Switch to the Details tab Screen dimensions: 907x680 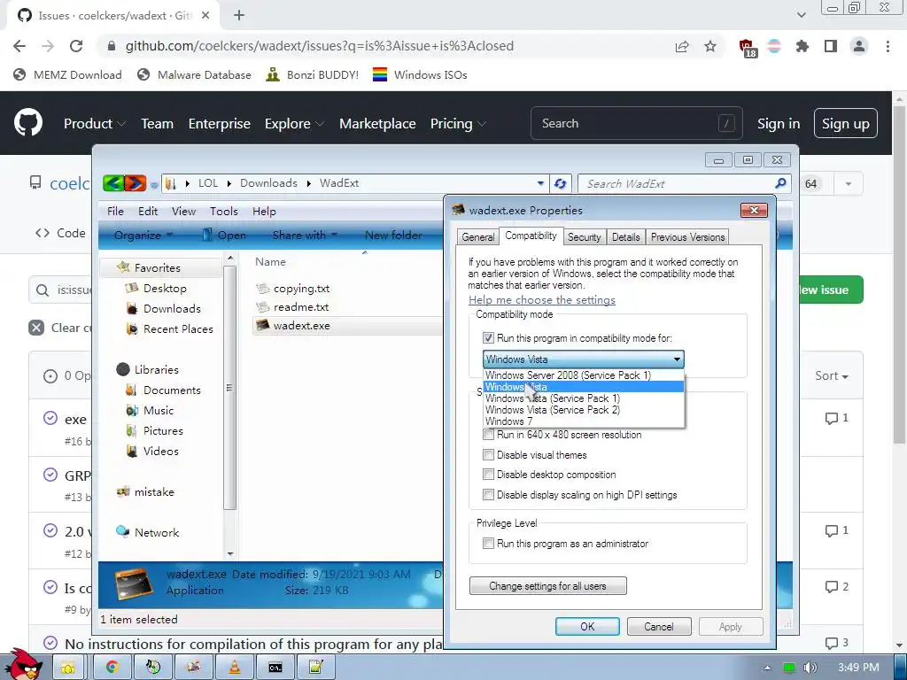[x=626, y=237]
